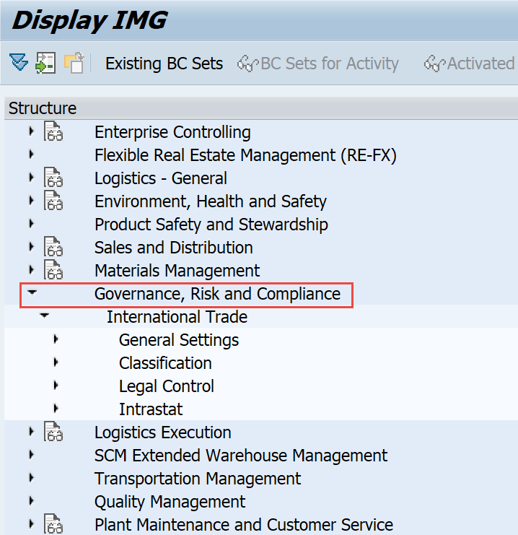The height and width of the screenshot is (535, 518).
Task: Click BC Sets for Activity button
Action: point(318,64)
